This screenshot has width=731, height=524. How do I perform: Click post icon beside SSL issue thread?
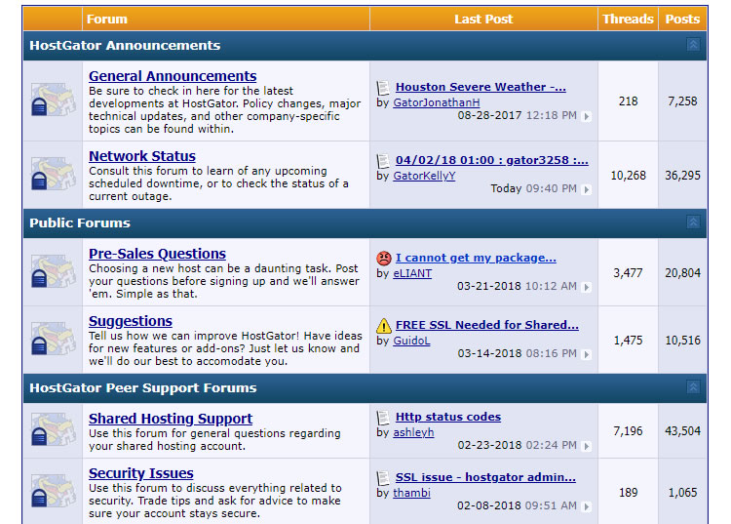click(x=383, y=478)
